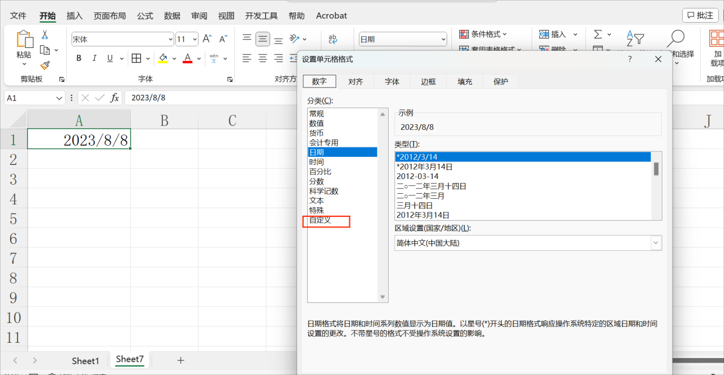Click the formula bar showing 2023/8/8
The height and width of the screenshot is (375, 724).
[209, 98]
